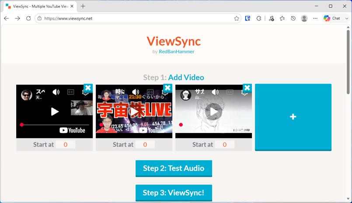
Task: Play the third pencil-sketch video
Action: pyautogui.click(x=214, y=112)
